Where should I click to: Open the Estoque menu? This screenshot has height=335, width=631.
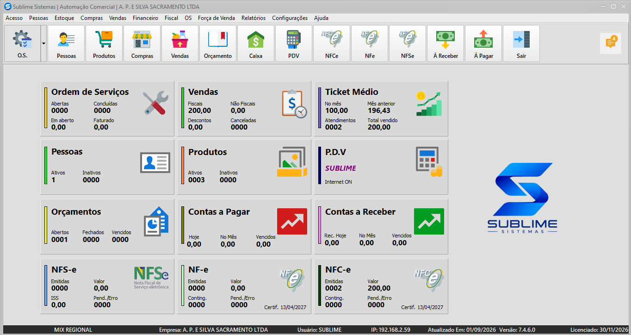(x=64, y=18)
